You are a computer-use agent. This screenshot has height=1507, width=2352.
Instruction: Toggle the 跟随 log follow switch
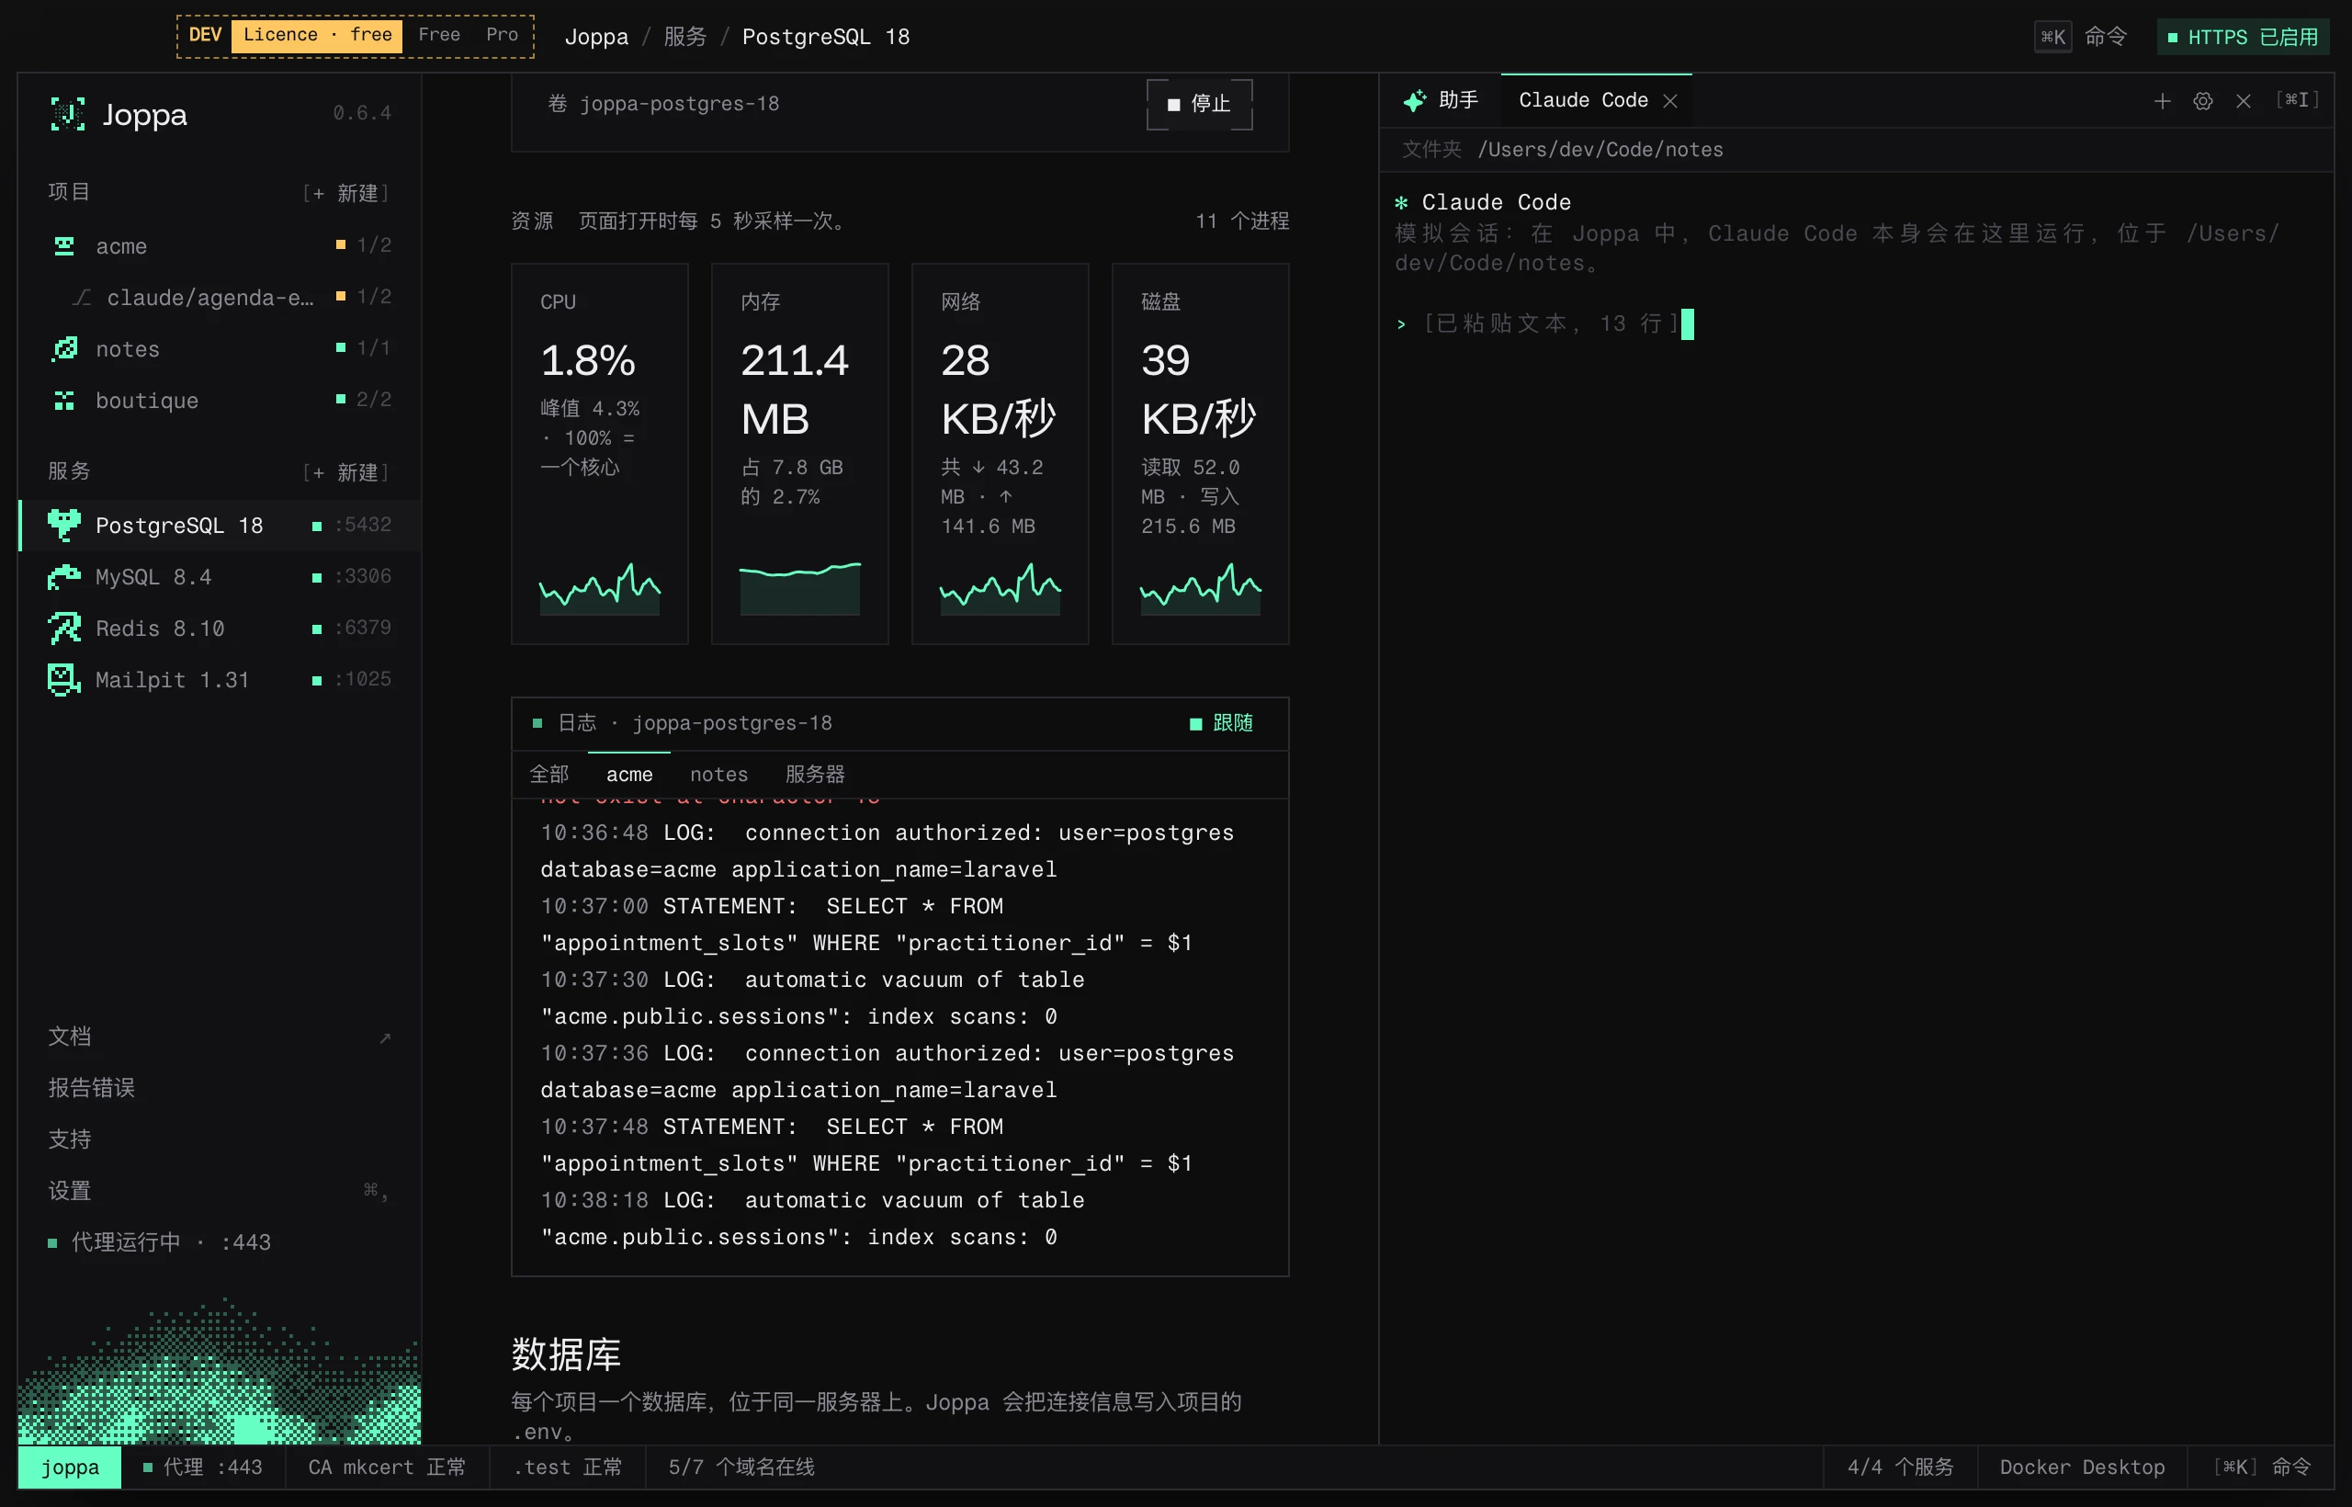[1221, 723]
